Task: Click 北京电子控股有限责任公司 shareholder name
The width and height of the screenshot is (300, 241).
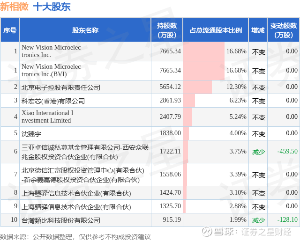Action: point(61,87)
